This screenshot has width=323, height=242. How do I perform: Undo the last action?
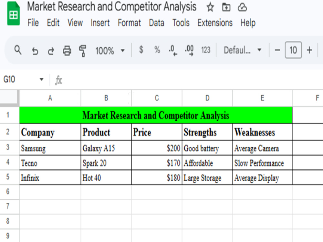click(x=35, y=51)
